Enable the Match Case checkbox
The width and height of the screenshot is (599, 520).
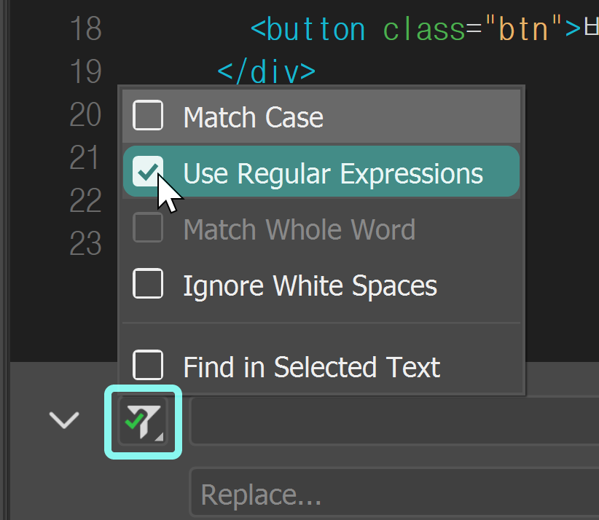point(148,115)
